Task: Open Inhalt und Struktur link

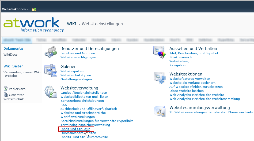Action: pyautogui.click(x=75, y=129)
